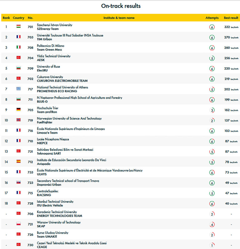This screenshot has height=249, width=240.
Task: Click the attempts circle showing 3 for Team proTRon
Action: [212, 110]
